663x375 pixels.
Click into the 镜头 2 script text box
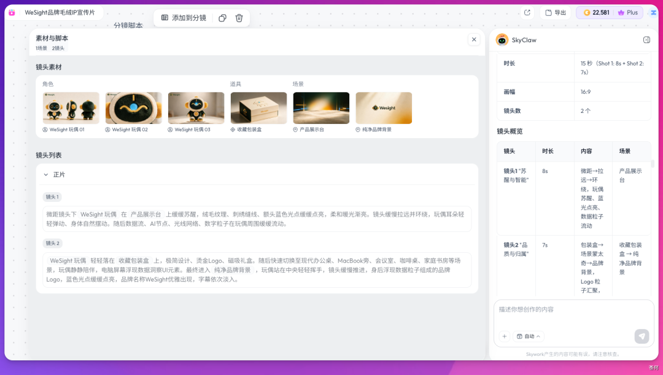257,269
